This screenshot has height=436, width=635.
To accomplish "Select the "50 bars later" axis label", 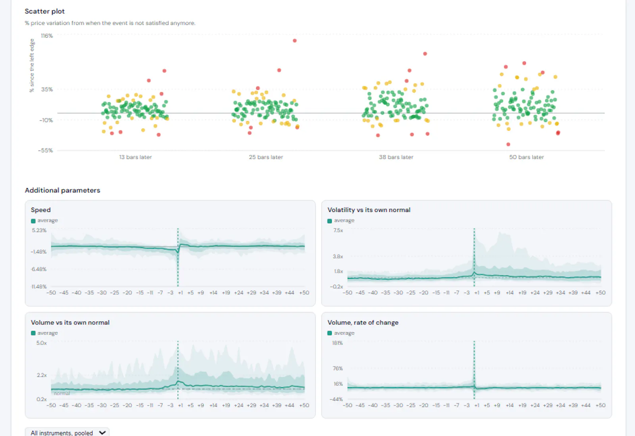I will coord(527,157).
